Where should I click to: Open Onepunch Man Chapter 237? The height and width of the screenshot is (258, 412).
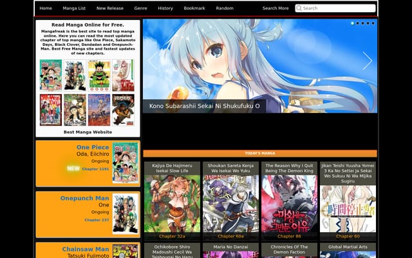[x=97, y=220]
